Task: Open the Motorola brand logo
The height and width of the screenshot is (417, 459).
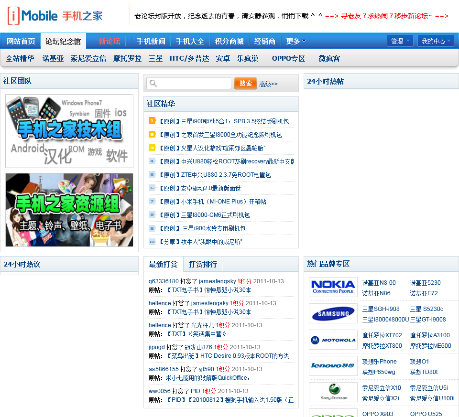Action: pyautogui.click(x=333, y=340)
